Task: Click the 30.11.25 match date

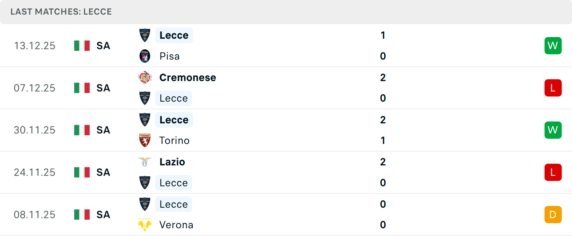Action: tap(35, 130)
